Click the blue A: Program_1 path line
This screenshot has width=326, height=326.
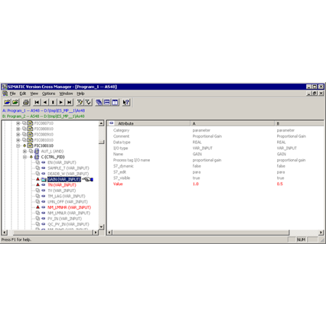[44, 111]
